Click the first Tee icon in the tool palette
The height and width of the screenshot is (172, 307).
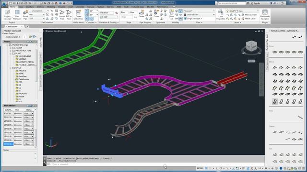(275, 155)
